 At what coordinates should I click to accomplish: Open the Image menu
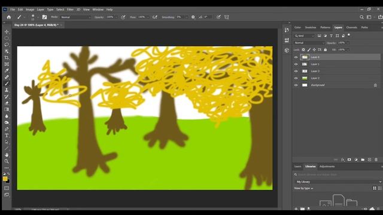[30, 10]
